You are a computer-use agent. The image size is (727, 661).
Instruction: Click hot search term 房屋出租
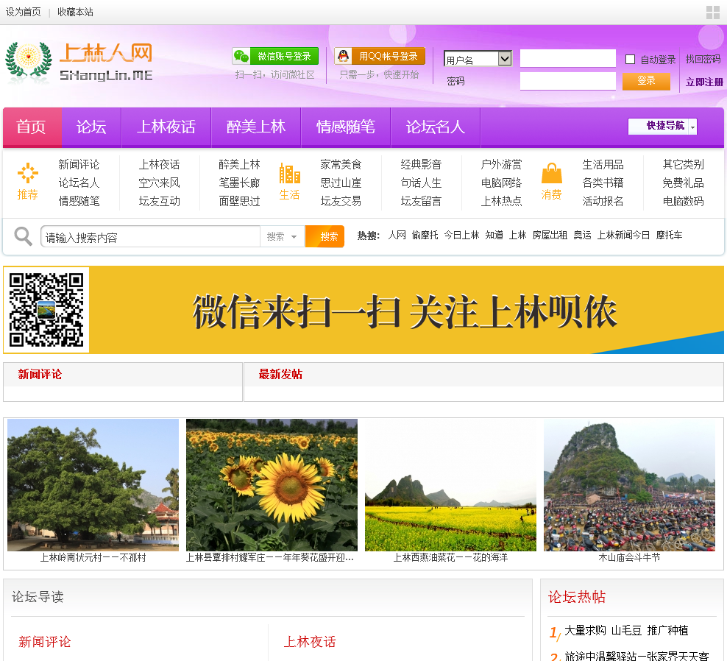click(550, 235)
